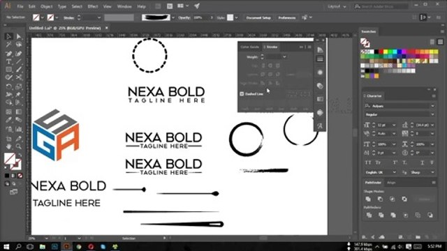
Task: Open the zoom level dropdown at bottom left
Action: [x=46, y=238]
